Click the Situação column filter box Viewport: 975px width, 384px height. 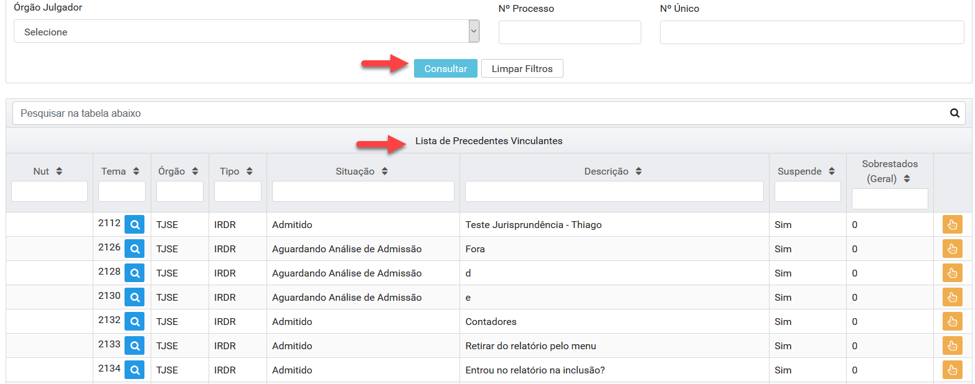pyautogui.click(x=363, y=191)
